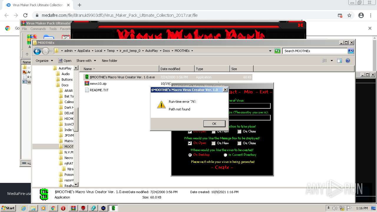Viewport: 377px width, 212px height.
Task: Toggle message box 'On Open' checkbox
Action: pos(190,143)
